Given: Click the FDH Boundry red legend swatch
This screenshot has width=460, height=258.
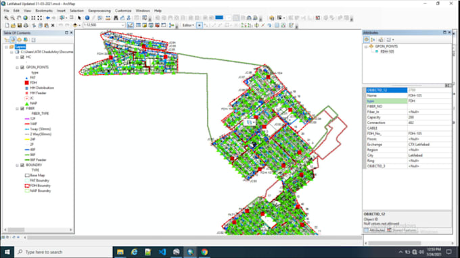Looking at the screenshot, I should (x=27, y=186).
